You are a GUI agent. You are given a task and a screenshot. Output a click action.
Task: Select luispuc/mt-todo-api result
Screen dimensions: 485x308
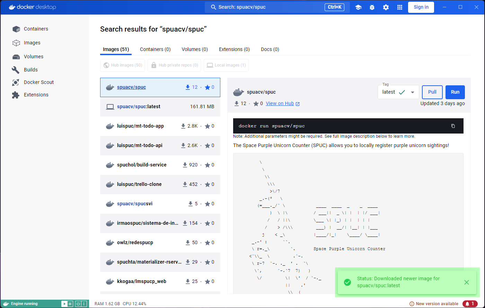tap(160, 145)
